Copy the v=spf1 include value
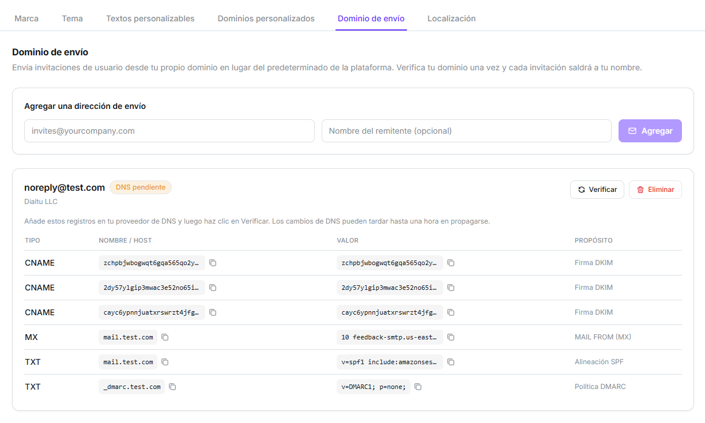 [451, 362]
